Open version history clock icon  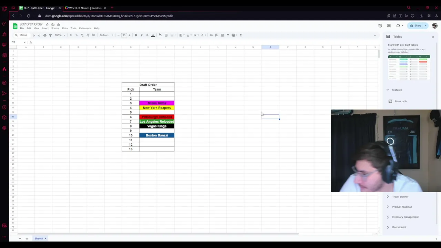click(380, 25)
